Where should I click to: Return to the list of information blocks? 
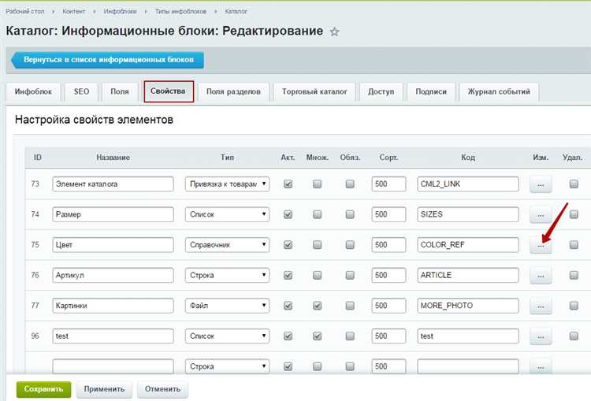pyautogui.click(x=108, y=60)
